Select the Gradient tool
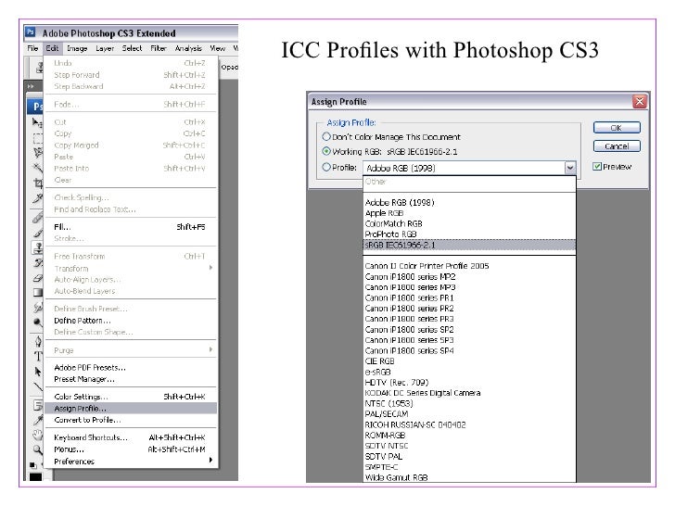This screenshot has width=675, height=506. tap(37, 293)
